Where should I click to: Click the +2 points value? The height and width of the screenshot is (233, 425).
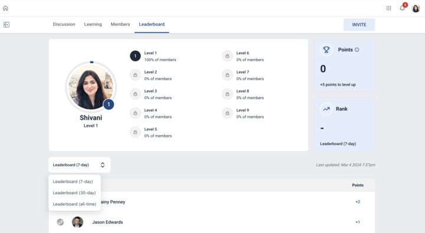click(x=358, y=202)
